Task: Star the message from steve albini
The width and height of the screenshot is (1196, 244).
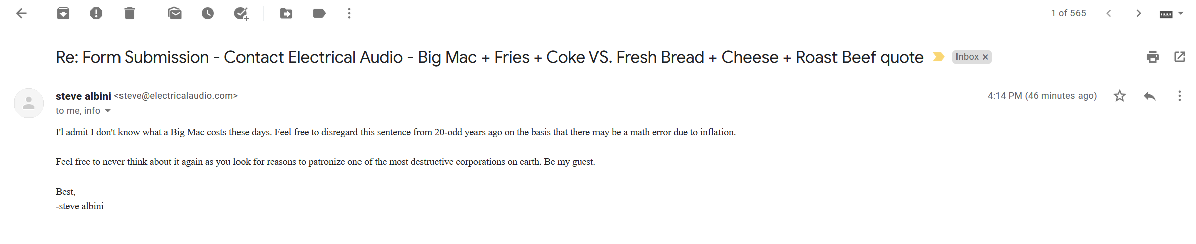Action: coord(1120,96)
